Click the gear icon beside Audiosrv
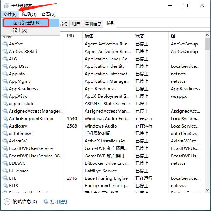Image resolution: width=211 pixels, height=211 pixels. [x=5, y=126]
